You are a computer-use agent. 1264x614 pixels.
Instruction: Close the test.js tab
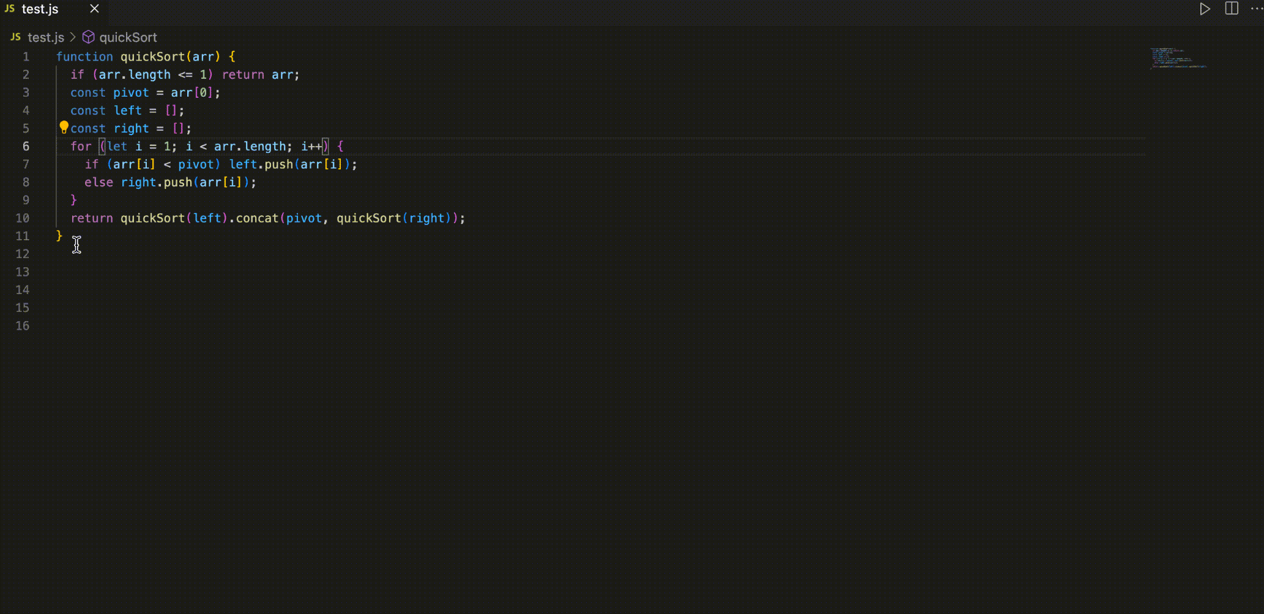click(94, 9)
